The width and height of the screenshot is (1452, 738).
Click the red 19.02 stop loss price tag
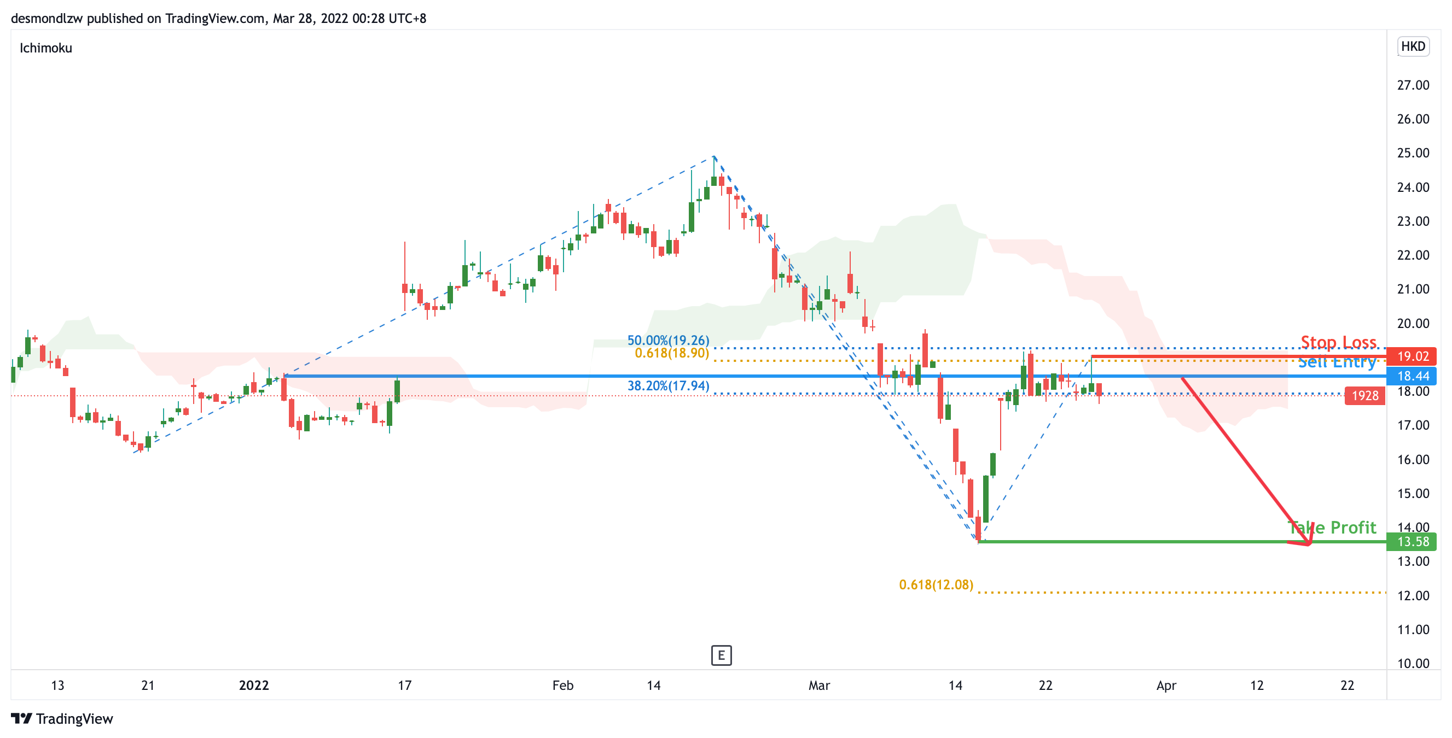(x=1412, y=356)
